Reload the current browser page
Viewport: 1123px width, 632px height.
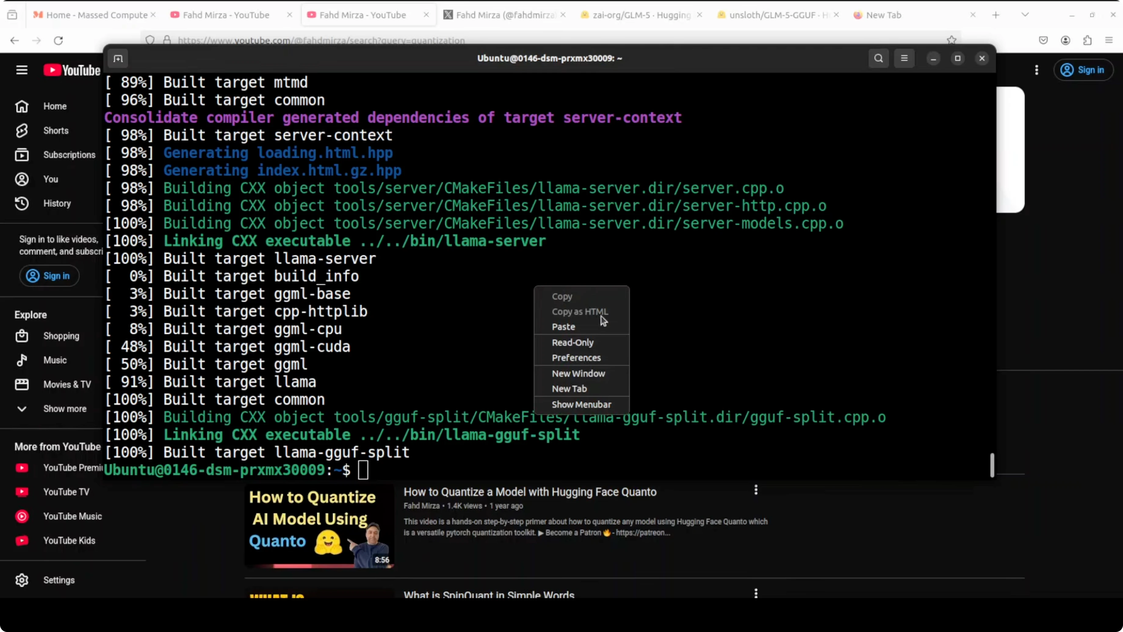click(x=58, y=41)
